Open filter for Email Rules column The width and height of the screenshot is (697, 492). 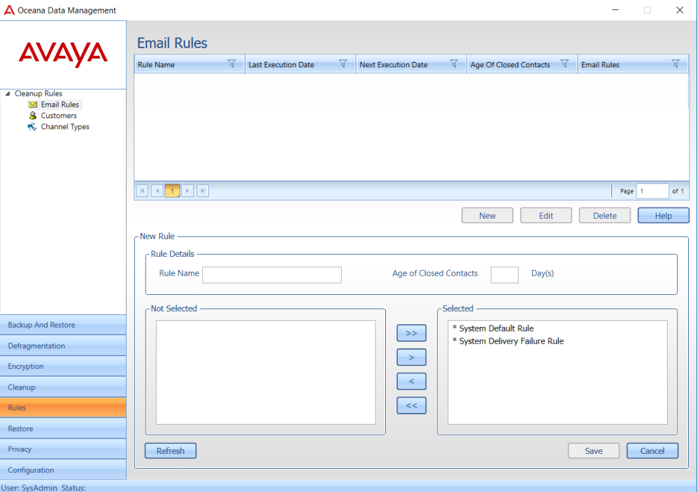pos(676,64)
